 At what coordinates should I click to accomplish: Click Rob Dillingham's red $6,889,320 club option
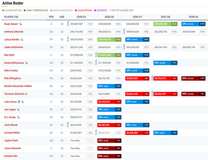point(137,78)
